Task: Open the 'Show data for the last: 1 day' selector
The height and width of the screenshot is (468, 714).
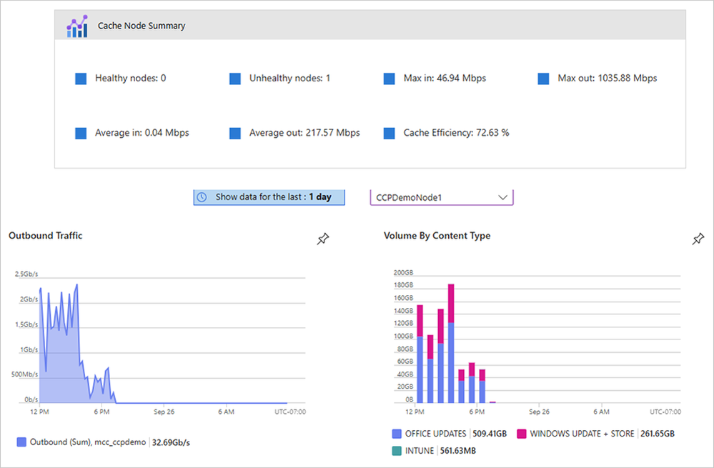Action: (269, 197)
